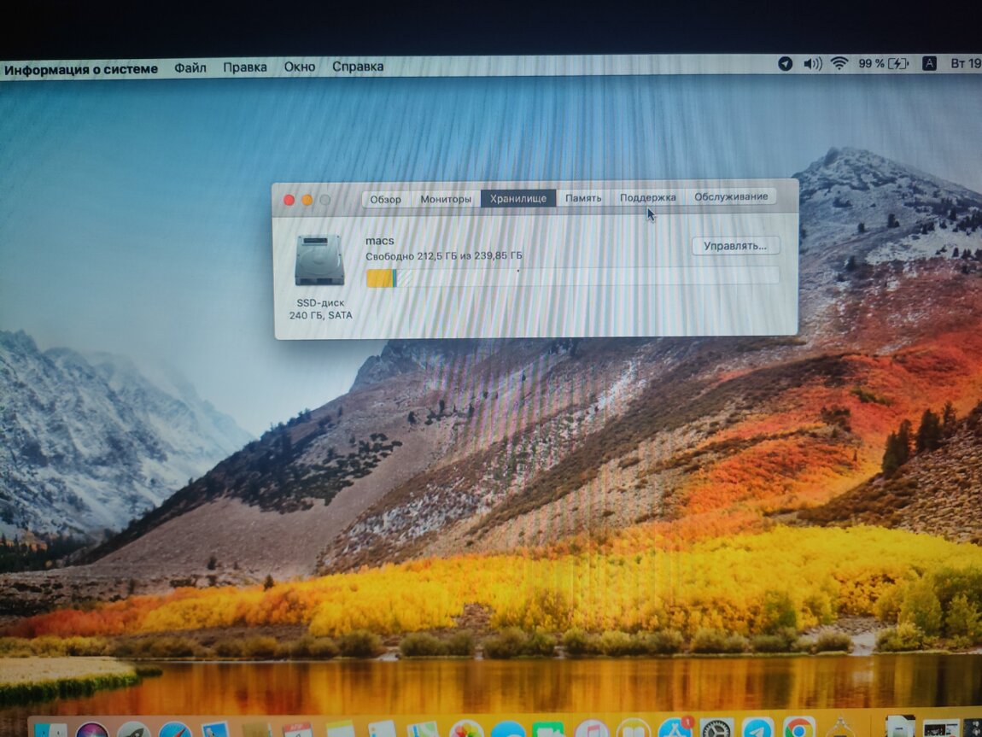The image size is (982, 737).
Task: Click the teal segment of the storage bar
Action: (395, 278)
